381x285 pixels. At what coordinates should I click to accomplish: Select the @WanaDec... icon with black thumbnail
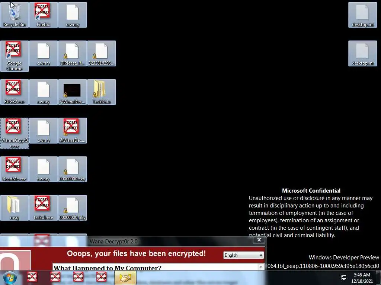pyautogui.click(x=73, y=92)
